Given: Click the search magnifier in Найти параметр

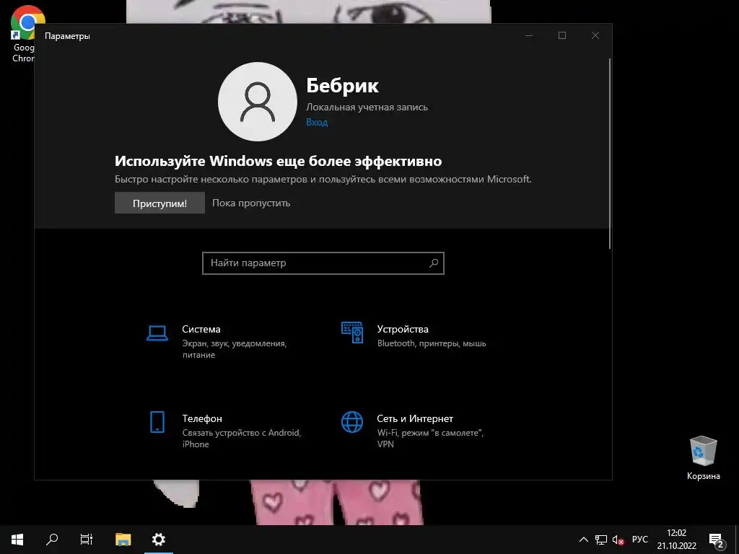Looking at the screenshot, I should coord(434,263).
